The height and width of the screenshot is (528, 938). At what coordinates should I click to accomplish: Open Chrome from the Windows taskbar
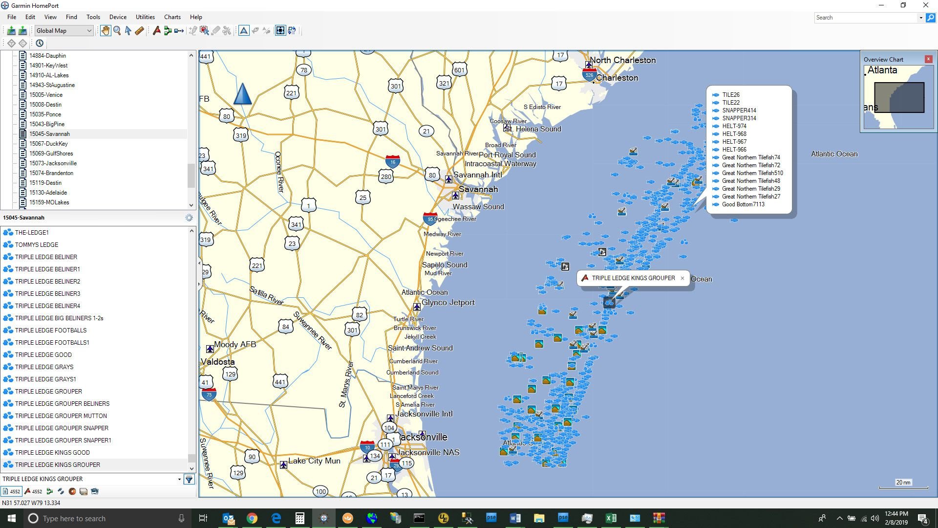click(252, 518)
